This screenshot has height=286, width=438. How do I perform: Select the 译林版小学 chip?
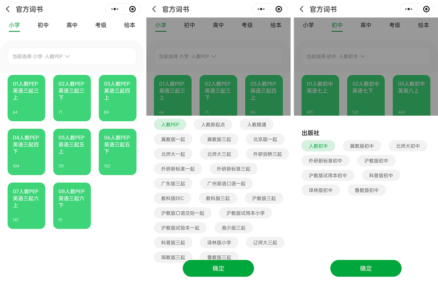(x=219, y=242)
